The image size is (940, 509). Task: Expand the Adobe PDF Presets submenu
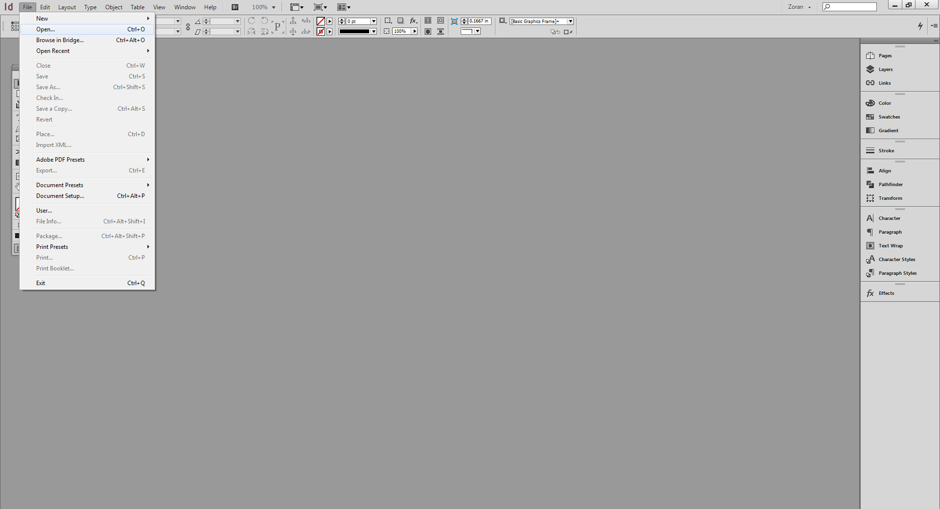tap(87, 160)
